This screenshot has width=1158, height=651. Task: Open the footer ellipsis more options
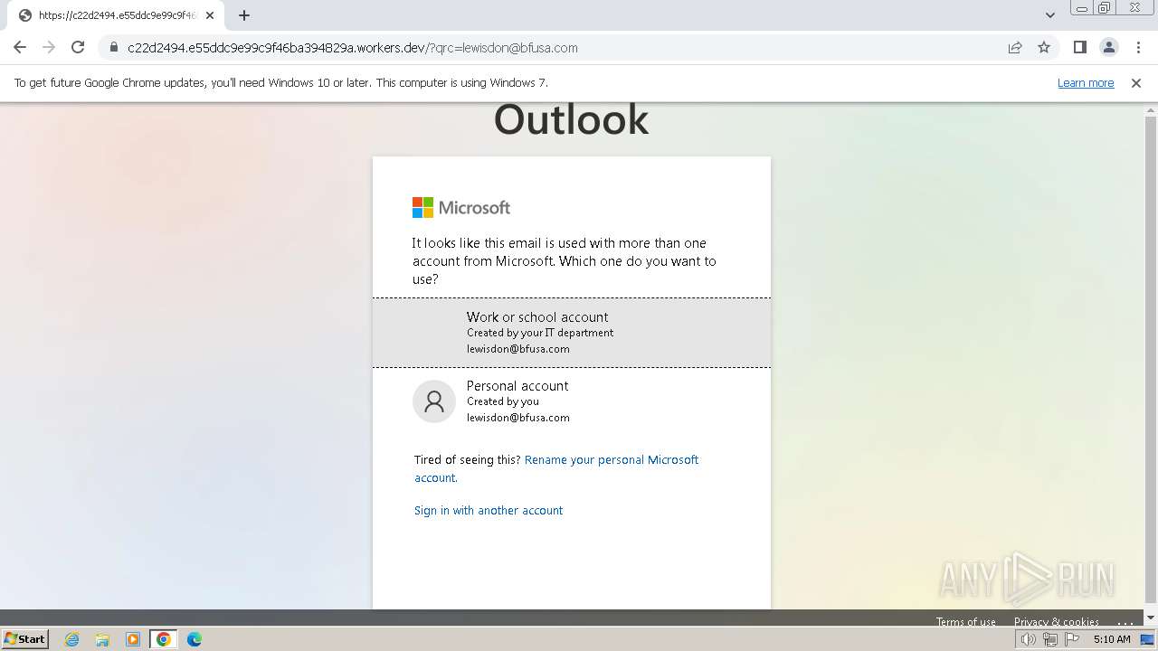(x=1125, y=621)
